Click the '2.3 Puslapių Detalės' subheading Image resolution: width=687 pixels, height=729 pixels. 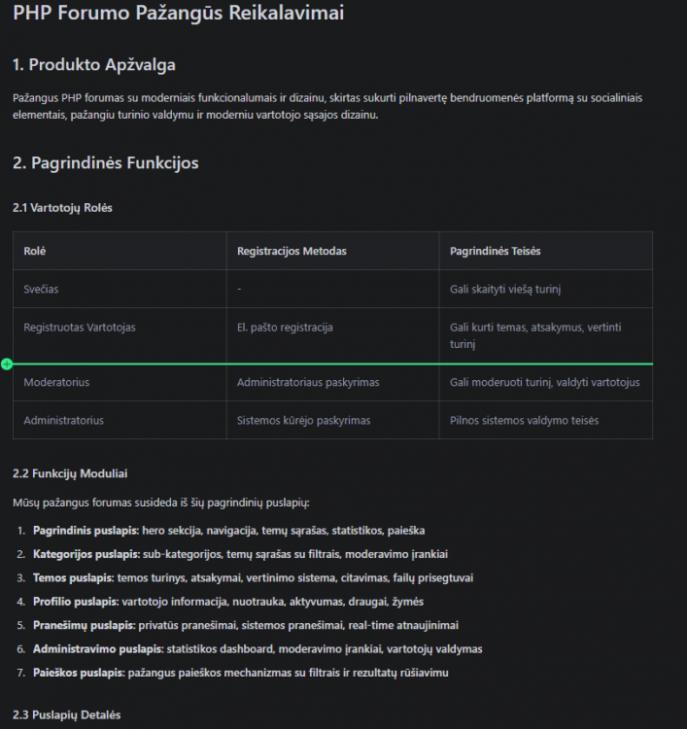[66, 715]
